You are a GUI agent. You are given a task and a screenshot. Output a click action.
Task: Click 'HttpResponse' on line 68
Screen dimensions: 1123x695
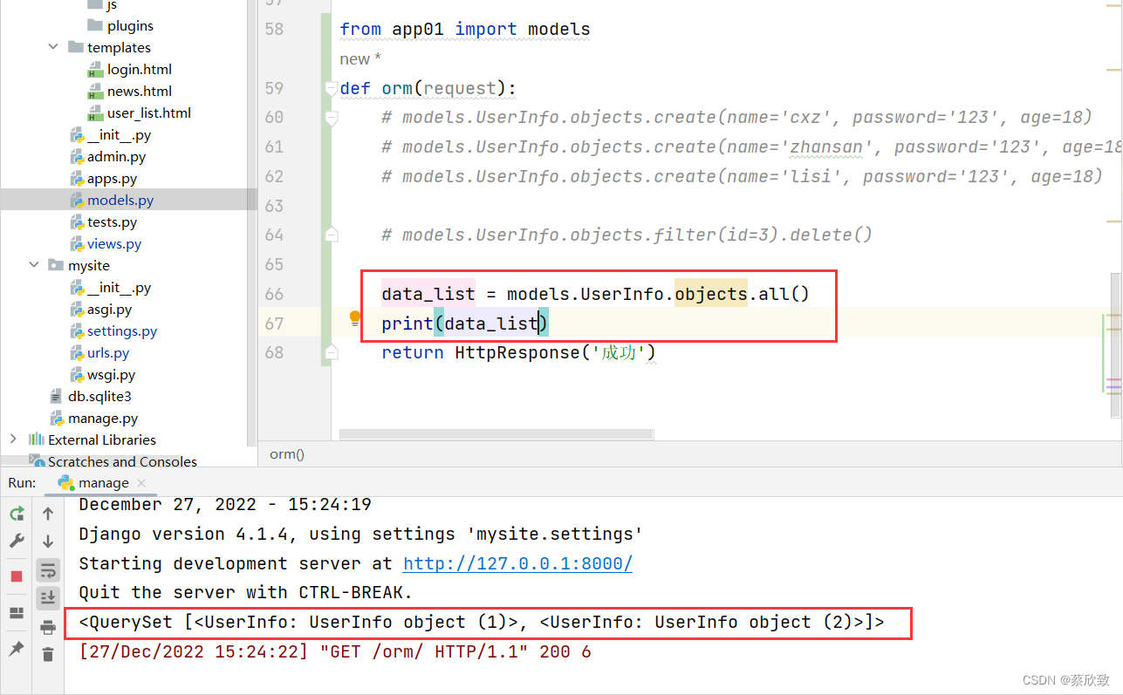(517, 352)
